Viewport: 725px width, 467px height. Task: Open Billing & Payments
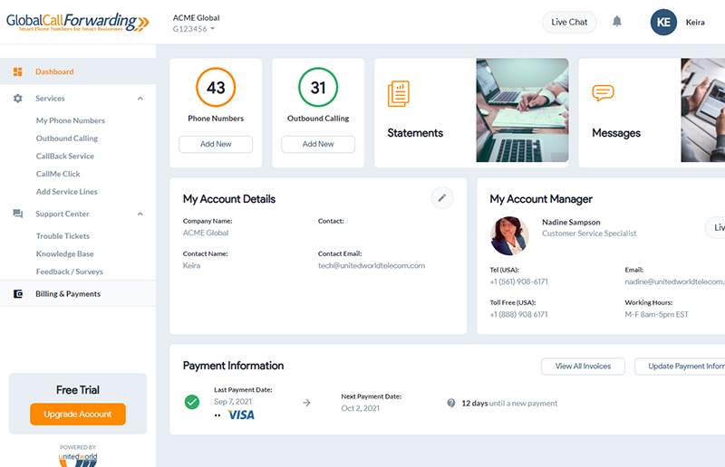78,294
